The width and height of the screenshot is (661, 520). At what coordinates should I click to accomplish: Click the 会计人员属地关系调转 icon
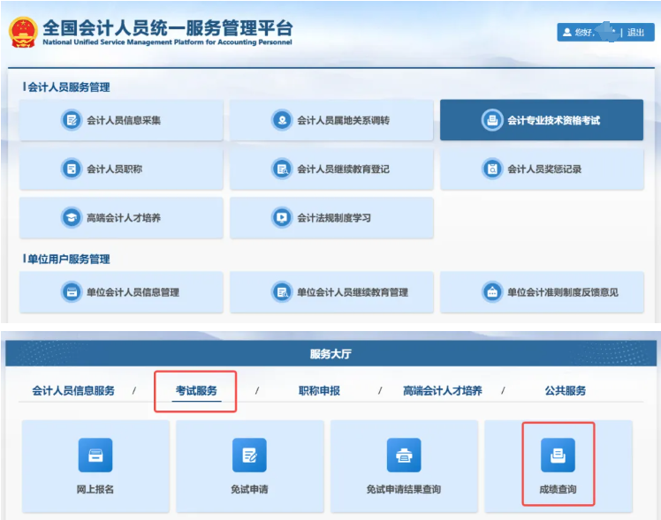(282, 120)
